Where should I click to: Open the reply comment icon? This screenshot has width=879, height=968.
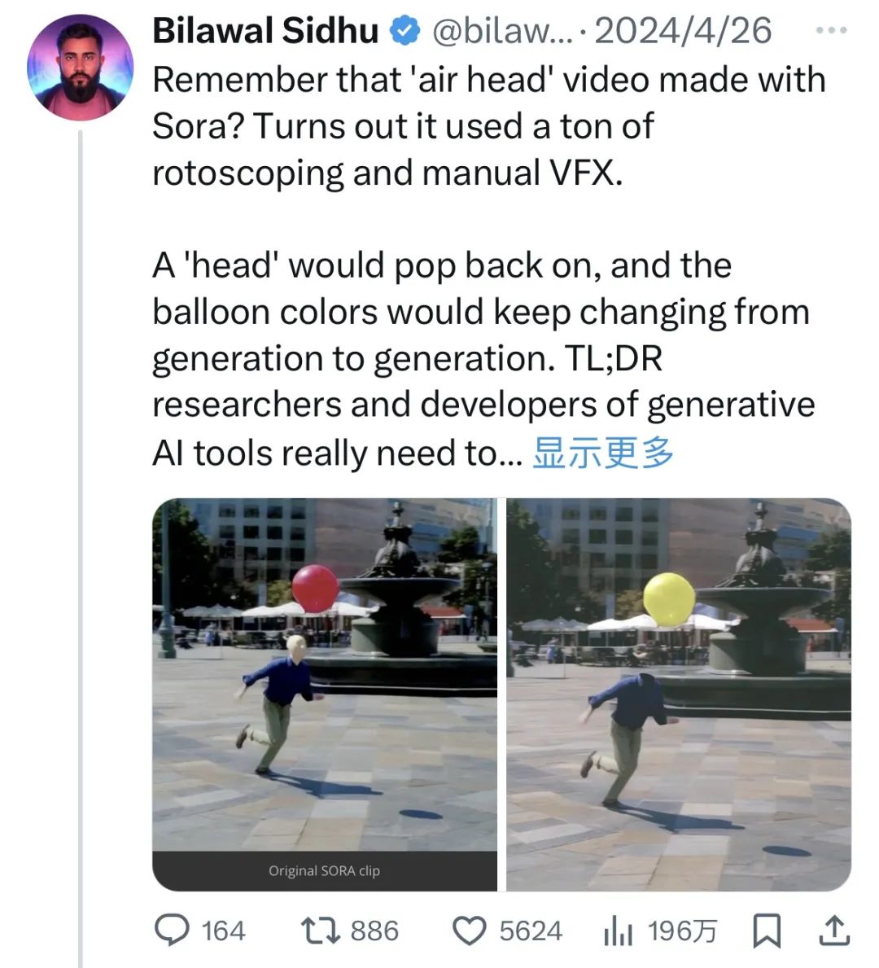[x=172, y=931]
